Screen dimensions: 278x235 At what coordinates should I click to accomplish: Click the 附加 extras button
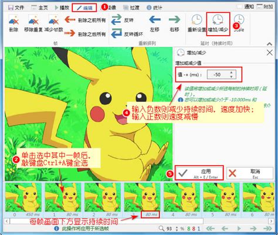(265, 6)
